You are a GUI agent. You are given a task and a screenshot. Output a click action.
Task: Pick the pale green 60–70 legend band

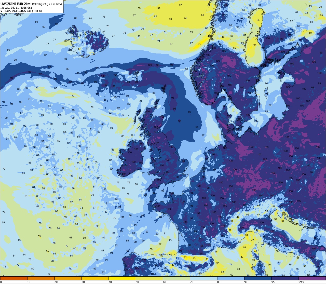point(176,278)
